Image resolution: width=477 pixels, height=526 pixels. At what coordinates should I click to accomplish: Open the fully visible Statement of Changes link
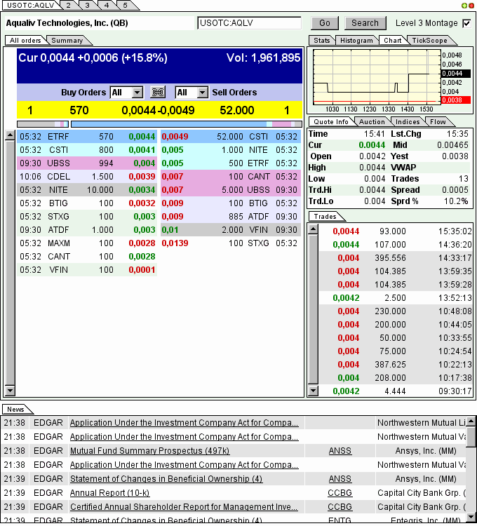[x=166, y=479]
